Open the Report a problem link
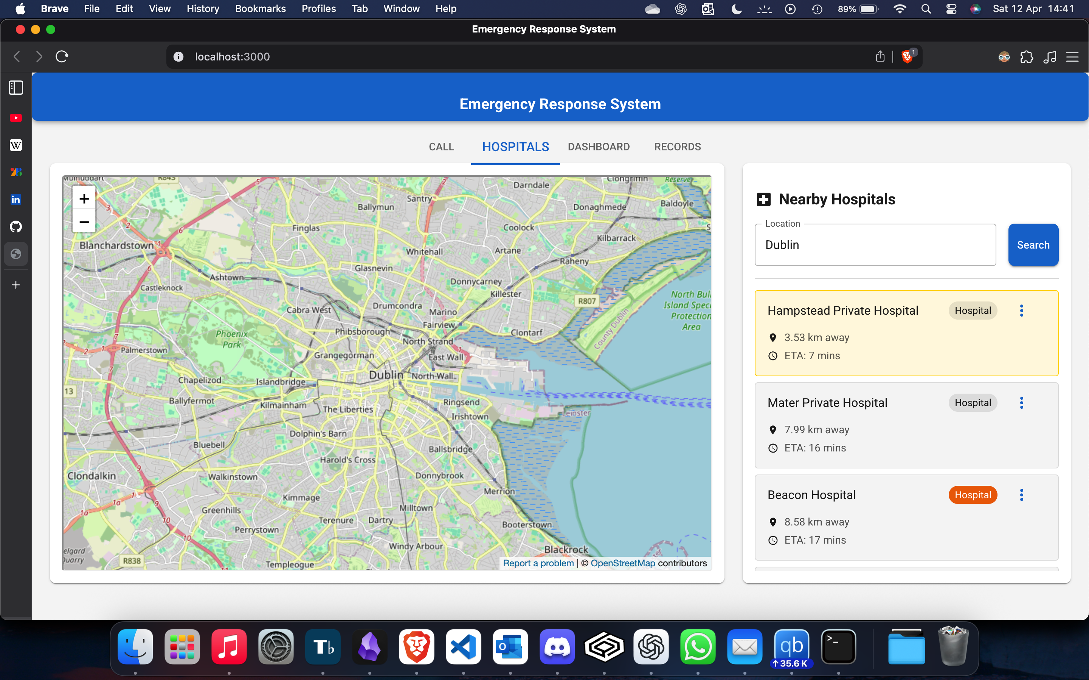Viewport: 1089px width, 680px height. 538,563
